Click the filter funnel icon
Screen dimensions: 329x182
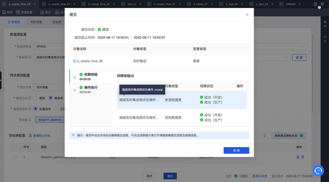click(266, 135)
